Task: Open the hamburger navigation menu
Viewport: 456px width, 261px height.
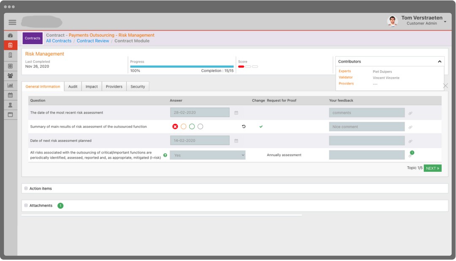Action: tap(12, 22)
